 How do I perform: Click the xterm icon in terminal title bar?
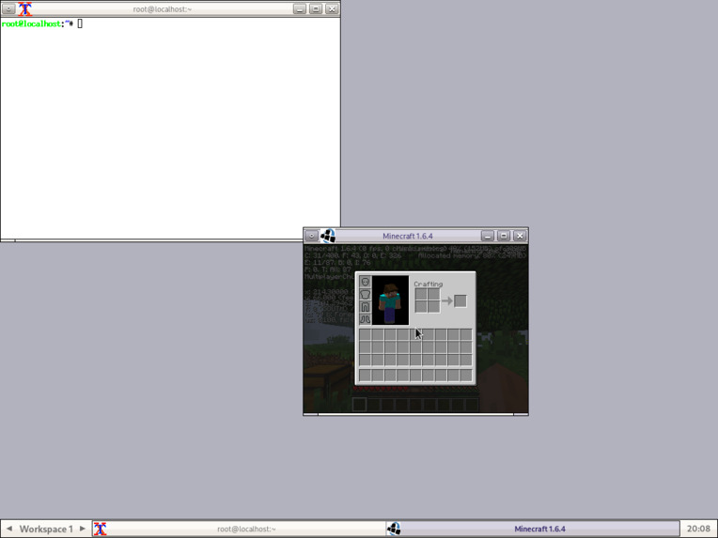point(25,8)
